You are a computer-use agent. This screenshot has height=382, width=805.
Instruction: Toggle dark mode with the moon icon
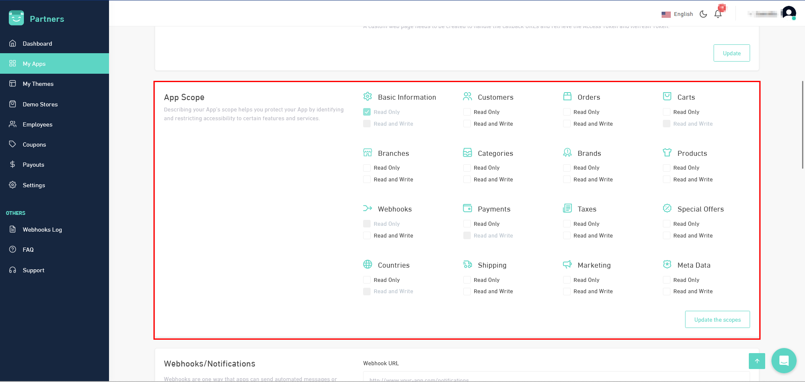[x=703, y=14]
